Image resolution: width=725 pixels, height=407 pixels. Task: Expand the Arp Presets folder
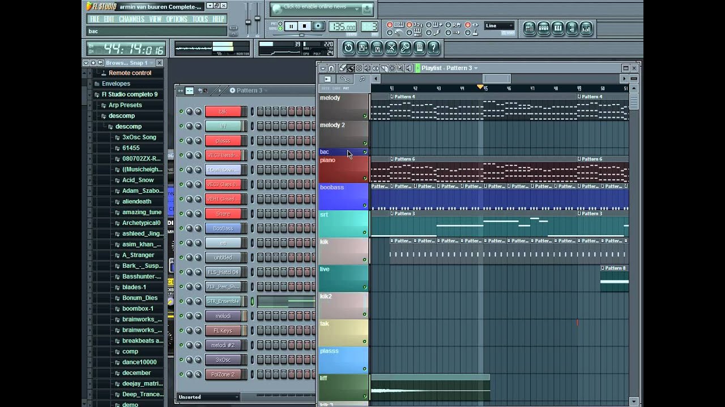(125, 105)
